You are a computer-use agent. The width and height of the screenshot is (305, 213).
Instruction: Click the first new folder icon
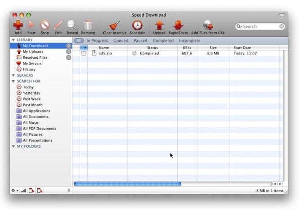coord(31,191)
